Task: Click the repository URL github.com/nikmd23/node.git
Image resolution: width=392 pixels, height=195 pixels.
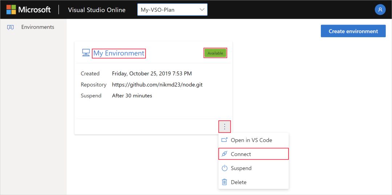Action: click(157, 85)
